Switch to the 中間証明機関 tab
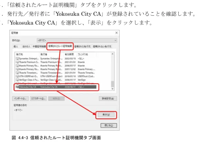The image size is (197, 145). coord(39,47)
